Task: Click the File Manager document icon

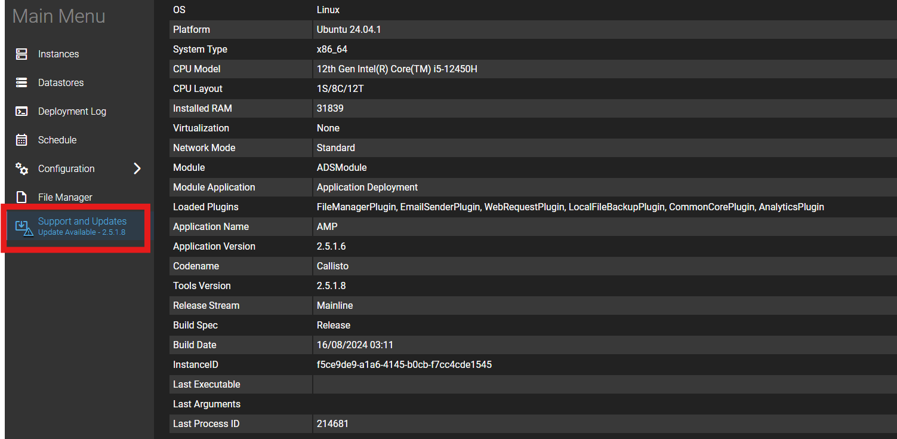Action: coord(21,198)
